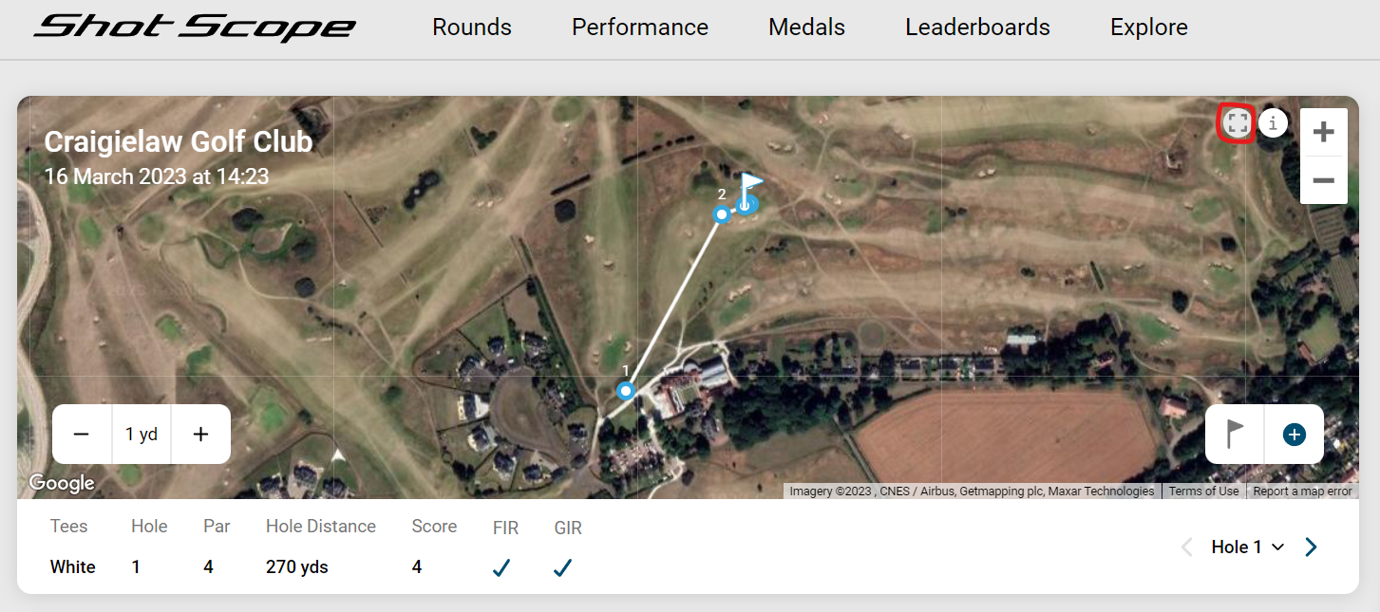This screenshot has height=612, width=1380.
Task: Toggle the GIR checkmark
Action: pos(562,567)
